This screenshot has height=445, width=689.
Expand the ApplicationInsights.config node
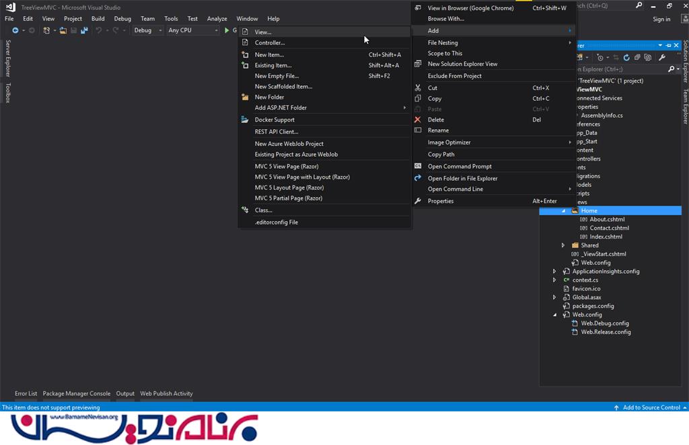point(554,271)
